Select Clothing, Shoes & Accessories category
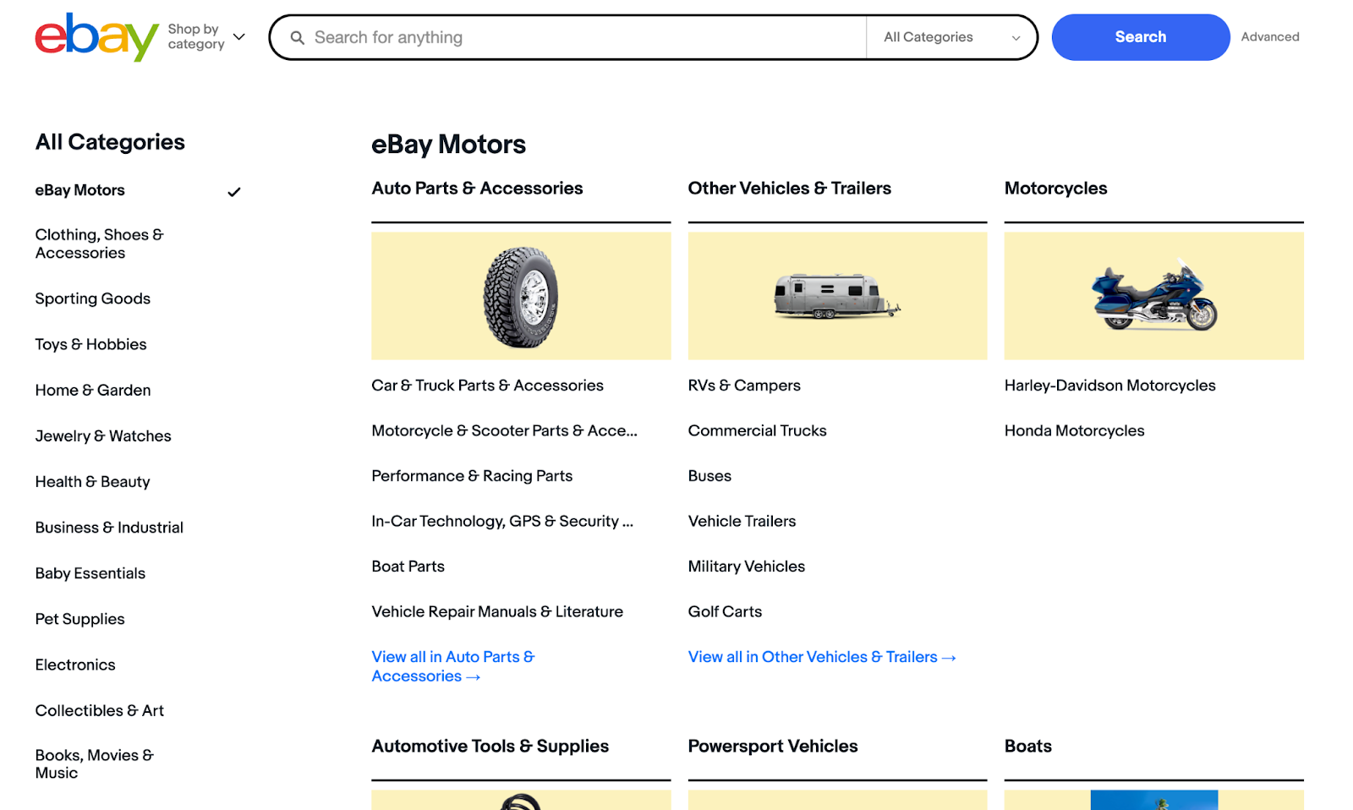The width and height of the screenshot is (1353, 810). tap(100, 244)
